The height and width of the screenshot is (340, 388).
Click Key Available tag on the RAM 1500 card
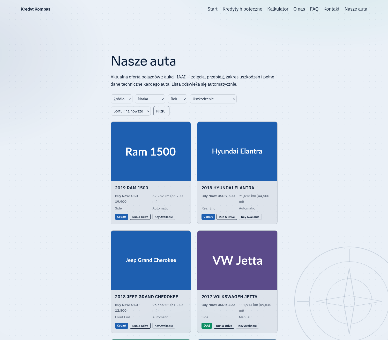click(164, 217)
